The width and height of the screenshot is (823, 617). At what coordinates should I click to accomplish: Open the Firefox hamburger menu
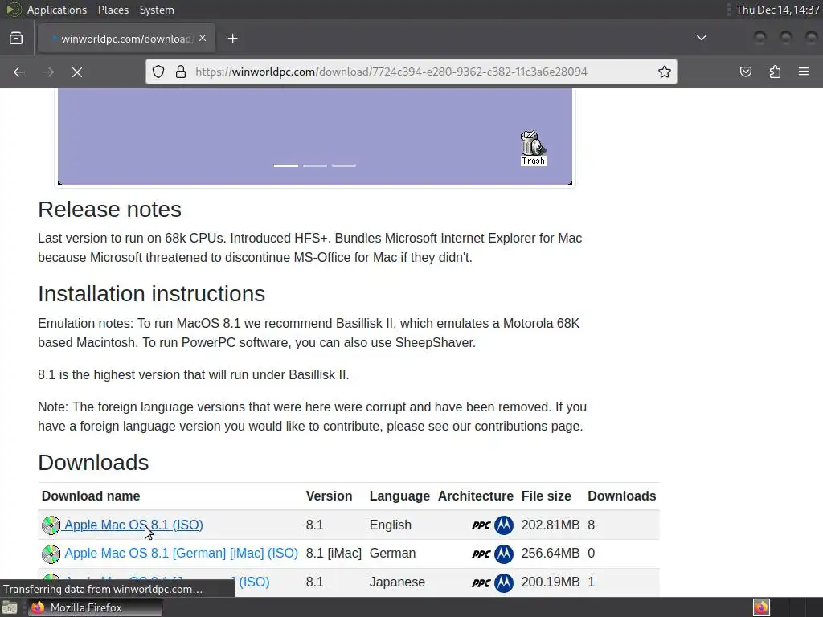coord(804,72)
